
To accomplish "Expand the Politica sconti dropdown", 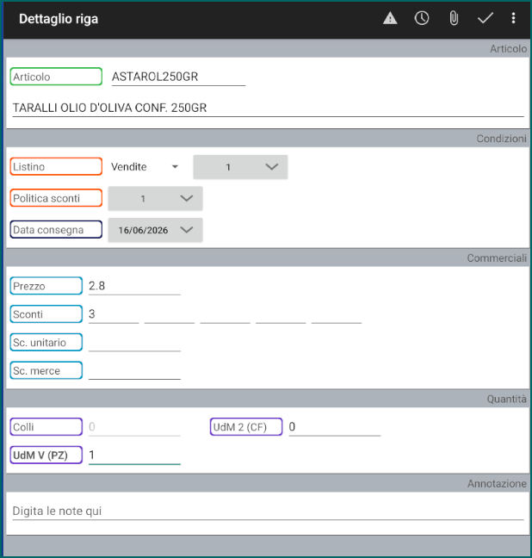I will pos(156,199).
